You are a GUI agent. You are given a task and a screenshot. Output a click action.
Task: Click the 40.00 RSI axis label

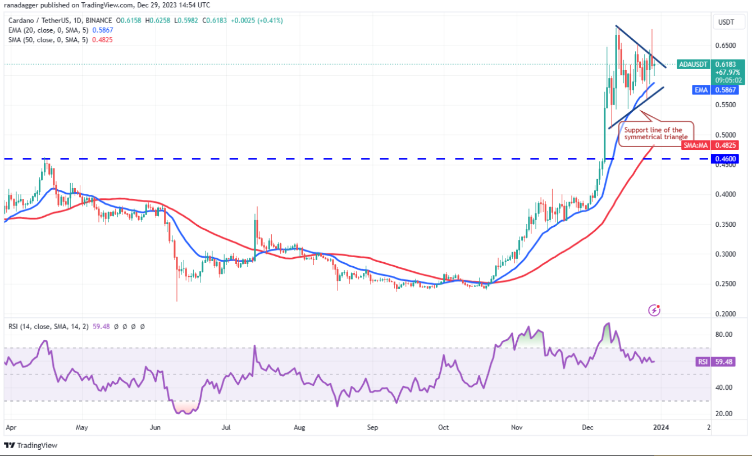pos(724,387)
